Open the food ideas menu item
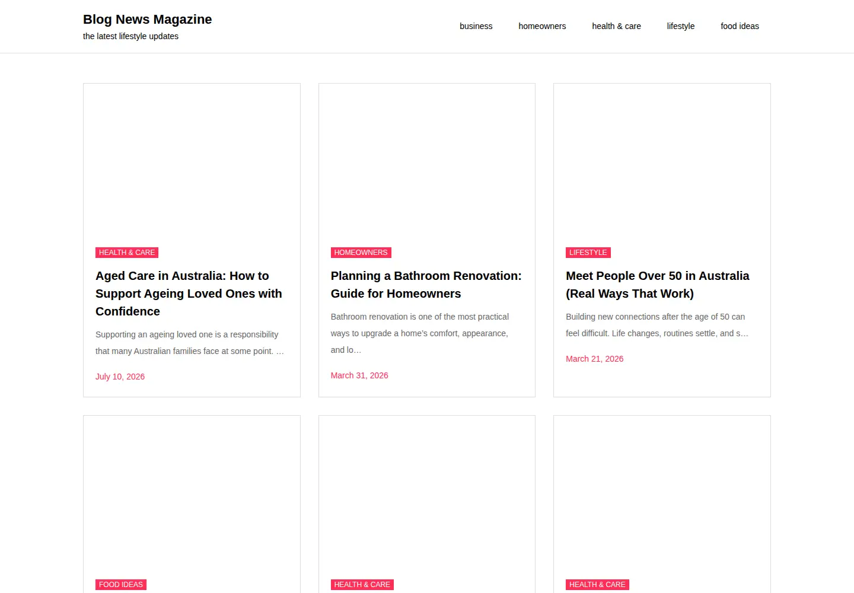This screenshot has width=854, height=593. click(x=740, y=26)
